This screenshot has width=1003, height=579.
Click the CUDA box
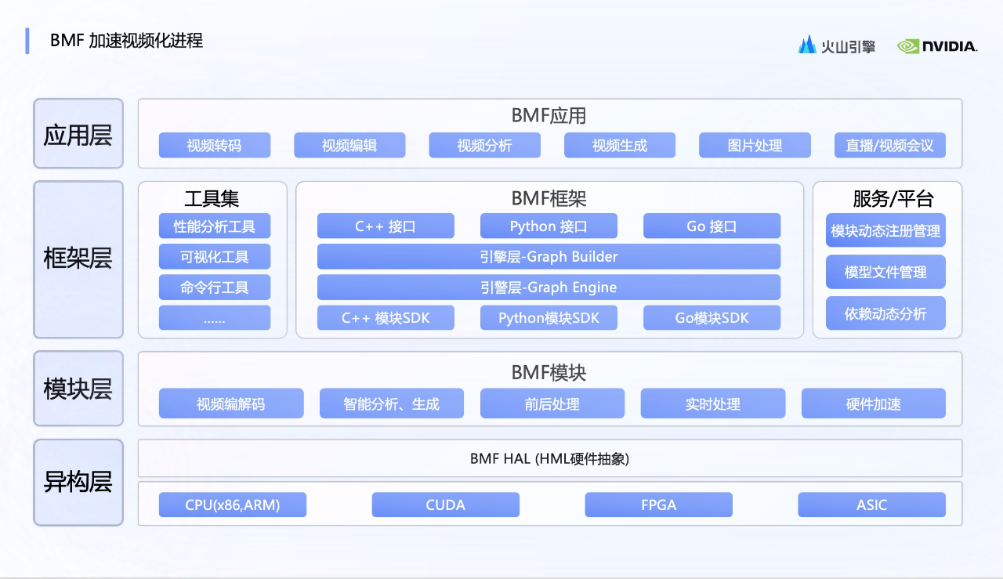(446, 505)
